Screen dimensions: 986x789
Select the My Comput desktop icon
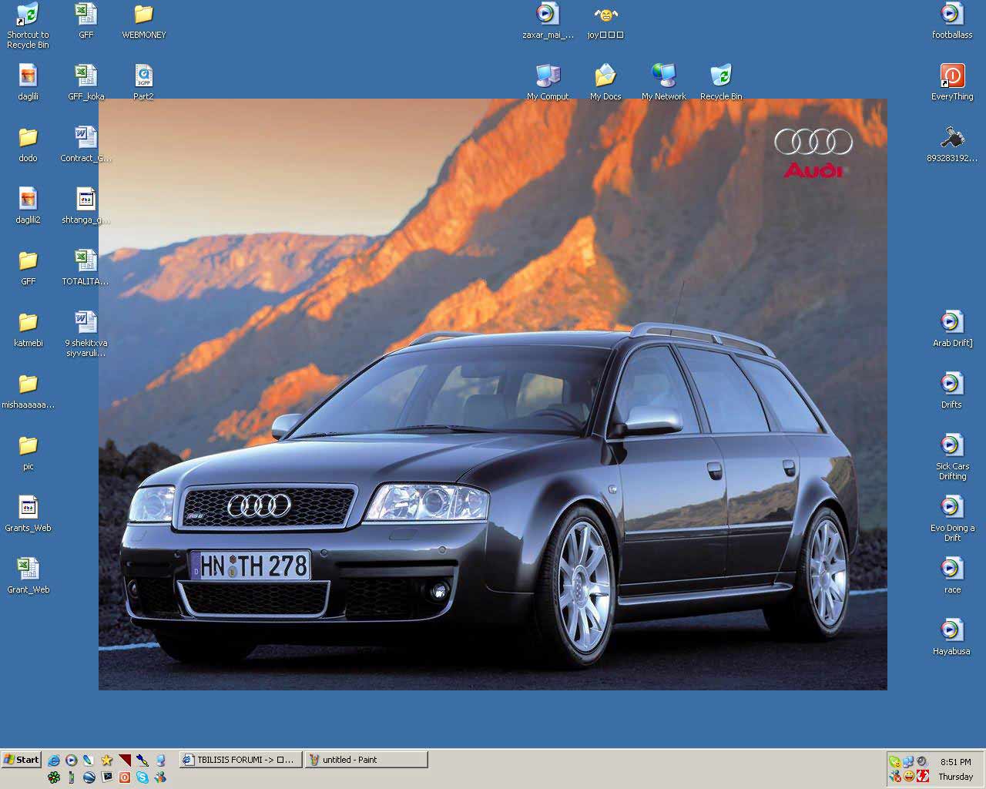(548, 77)
